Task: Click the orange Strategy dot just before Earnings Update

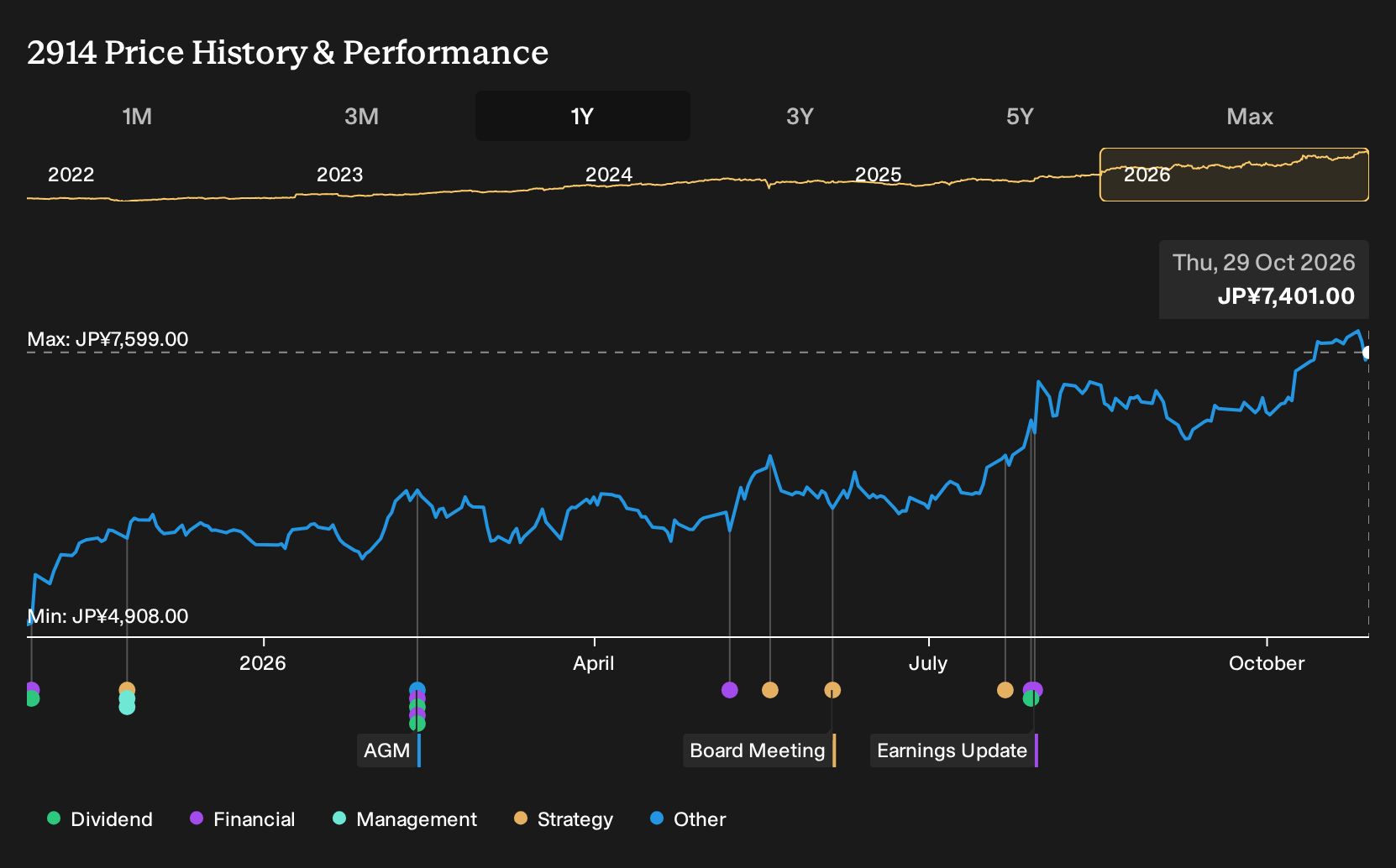Action: tap(1005, 690)
